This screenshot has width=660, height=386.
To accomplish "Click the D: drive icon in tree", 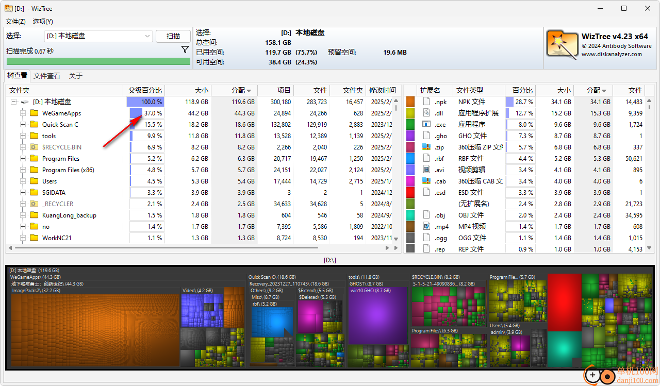I will point(25,102).
